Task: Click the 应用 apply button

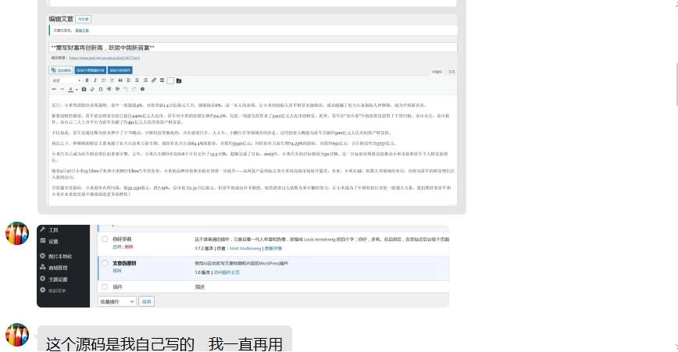Action: click(x=147, y=301)
